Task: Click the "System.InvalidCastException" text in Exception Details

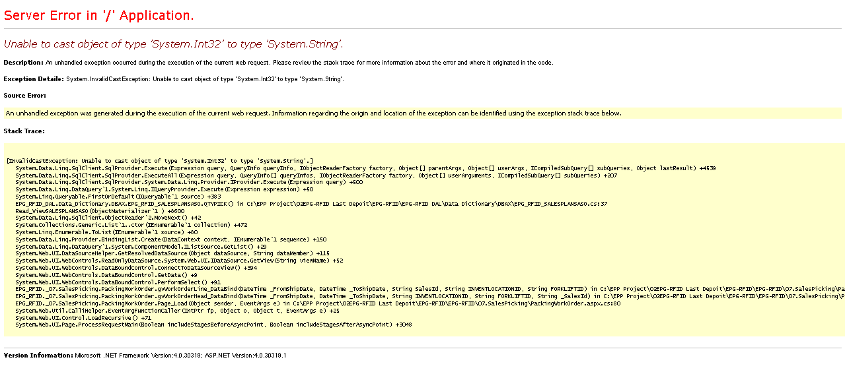Action: 107,79
